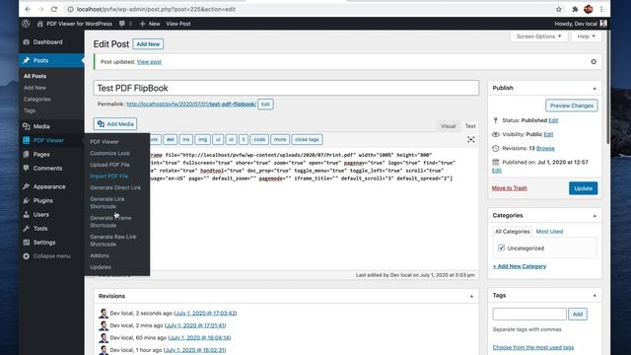Click the code quicktag button
This screenshot has width=631, height=355.
pos(259,139)
